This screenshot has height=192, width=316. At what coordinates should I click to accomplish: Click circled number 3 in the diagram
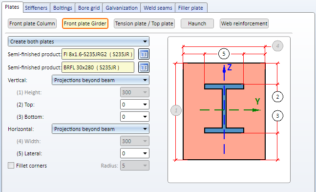pos(277,116)
